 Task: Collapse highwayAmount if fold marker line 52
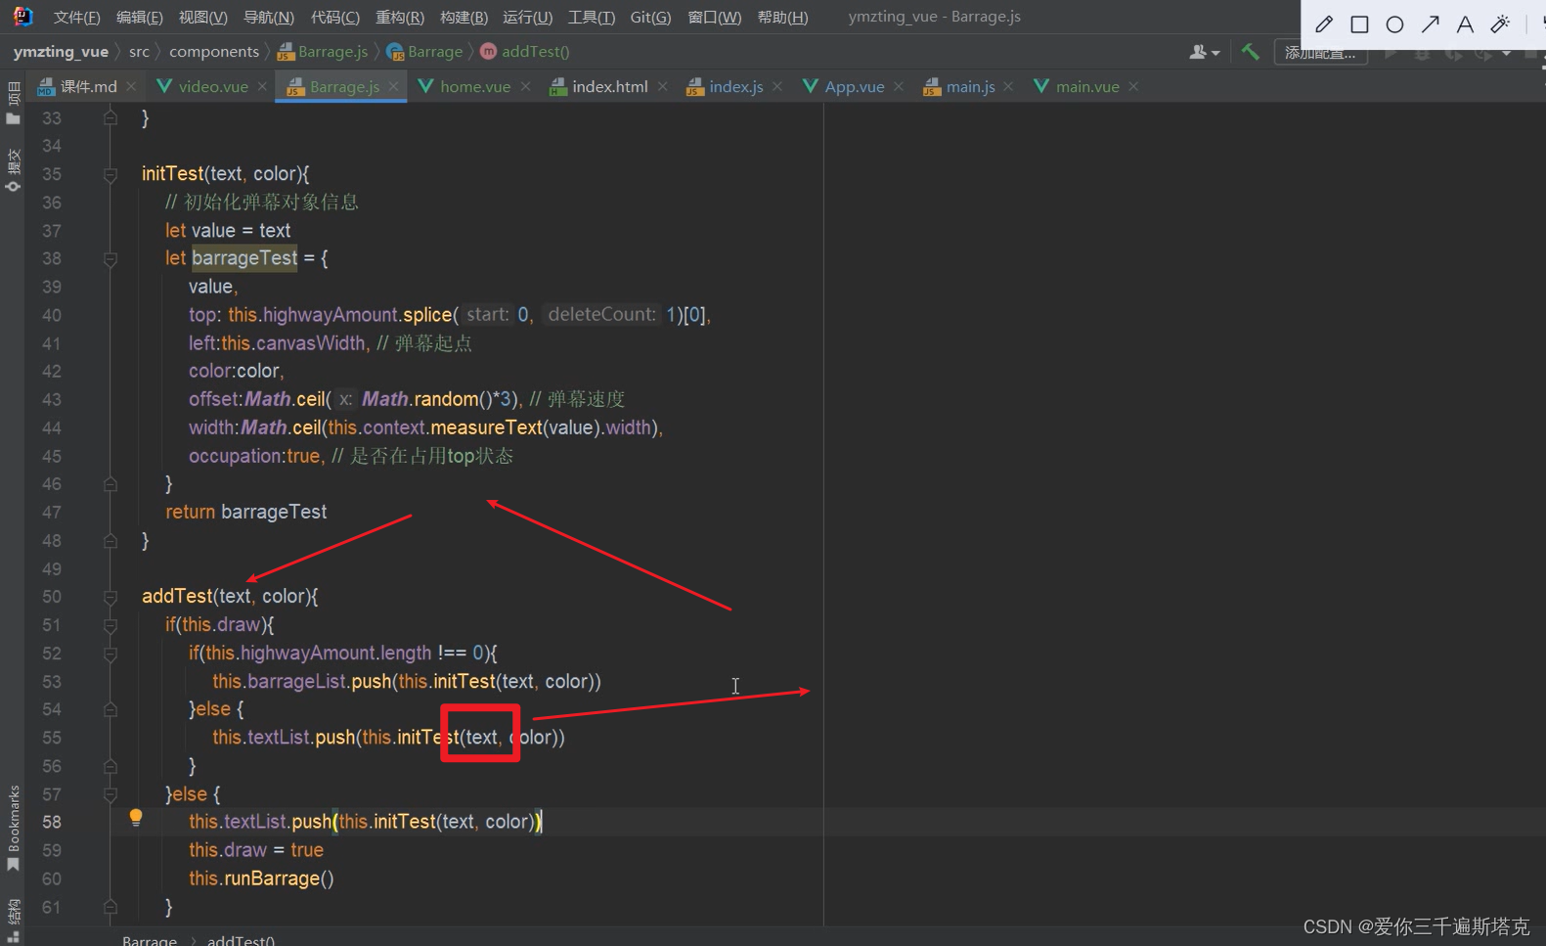coord(110,653)
